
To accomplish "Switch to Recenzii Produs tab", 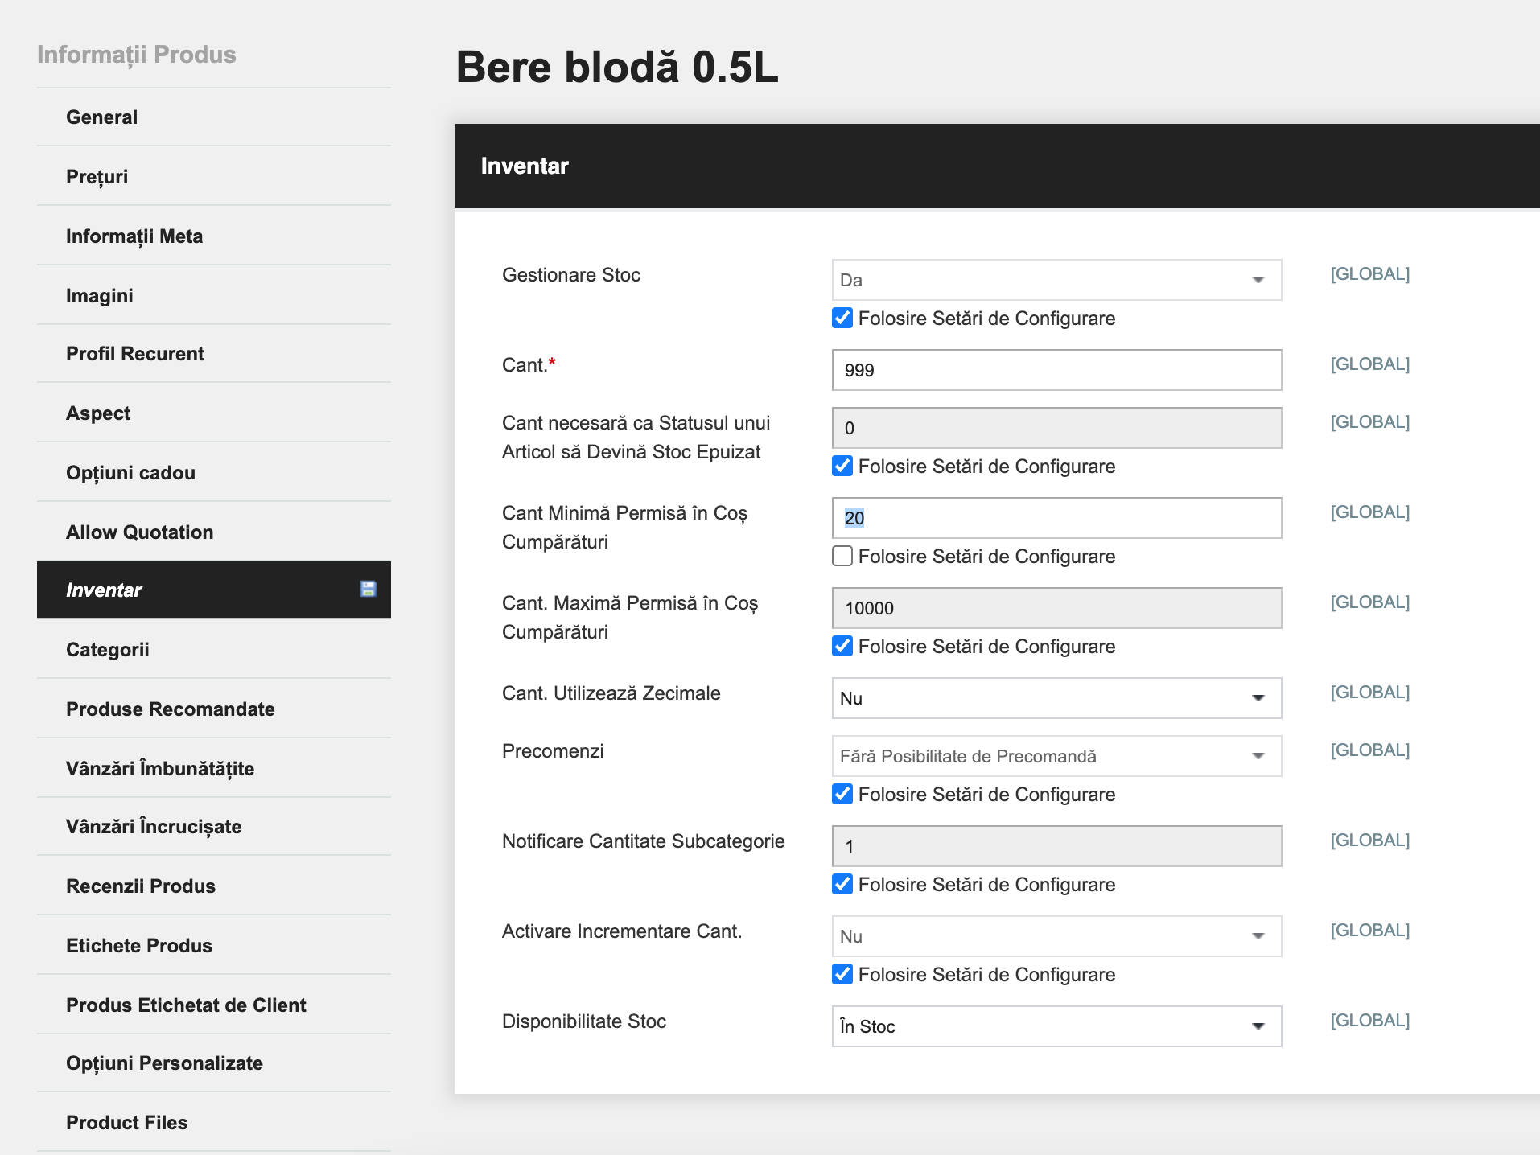I will tap(214, 886).
